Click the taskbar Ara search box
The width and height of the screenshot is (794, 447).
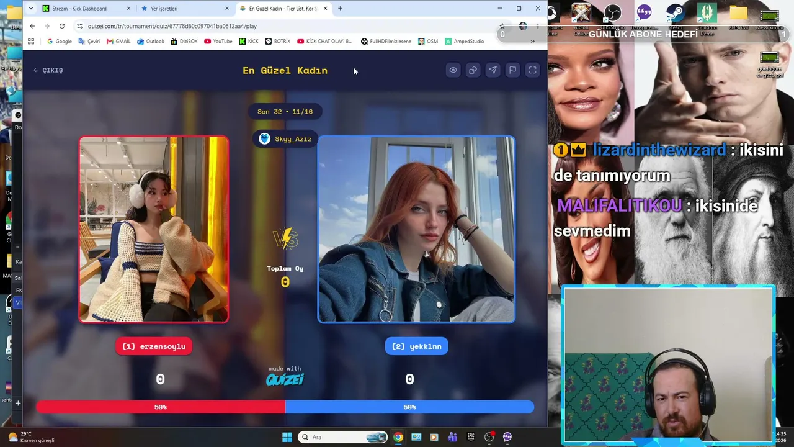343,437
